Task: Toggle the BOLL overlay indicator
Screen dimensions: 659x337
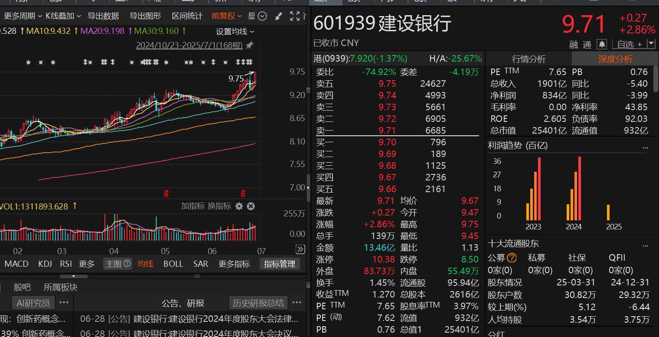Action: [x=173, y=263]
